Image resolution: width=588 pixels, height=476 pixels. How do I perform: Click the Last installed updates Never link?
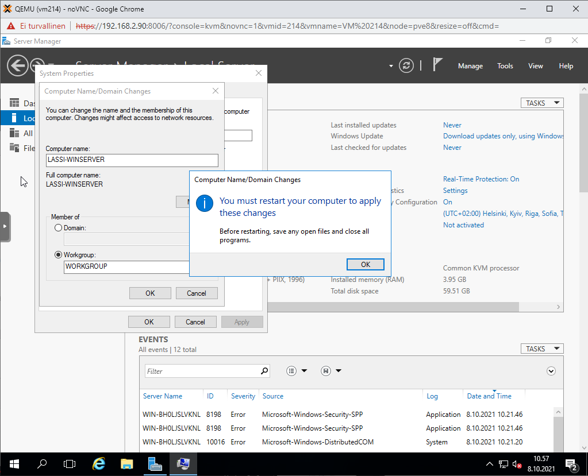[452, 125]
